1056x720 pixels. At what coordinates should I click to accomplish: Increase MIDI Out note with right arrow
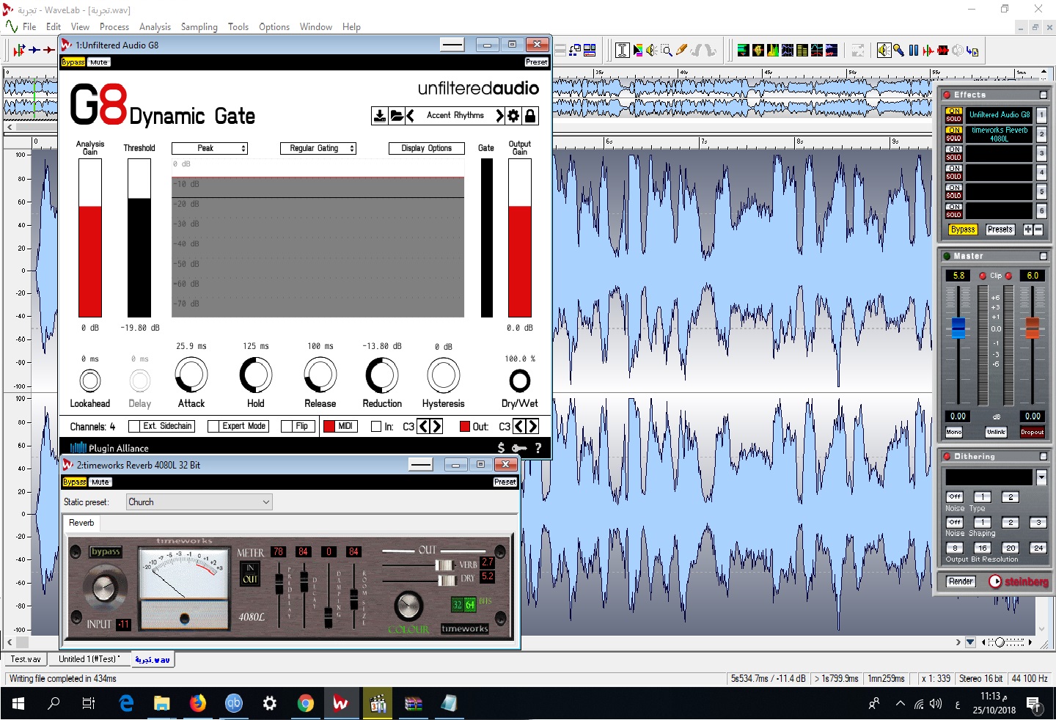(533, 426)
